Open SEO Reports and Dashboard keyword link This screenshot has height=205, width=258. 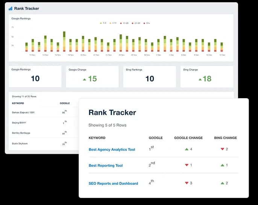click(x=113, y=184)
